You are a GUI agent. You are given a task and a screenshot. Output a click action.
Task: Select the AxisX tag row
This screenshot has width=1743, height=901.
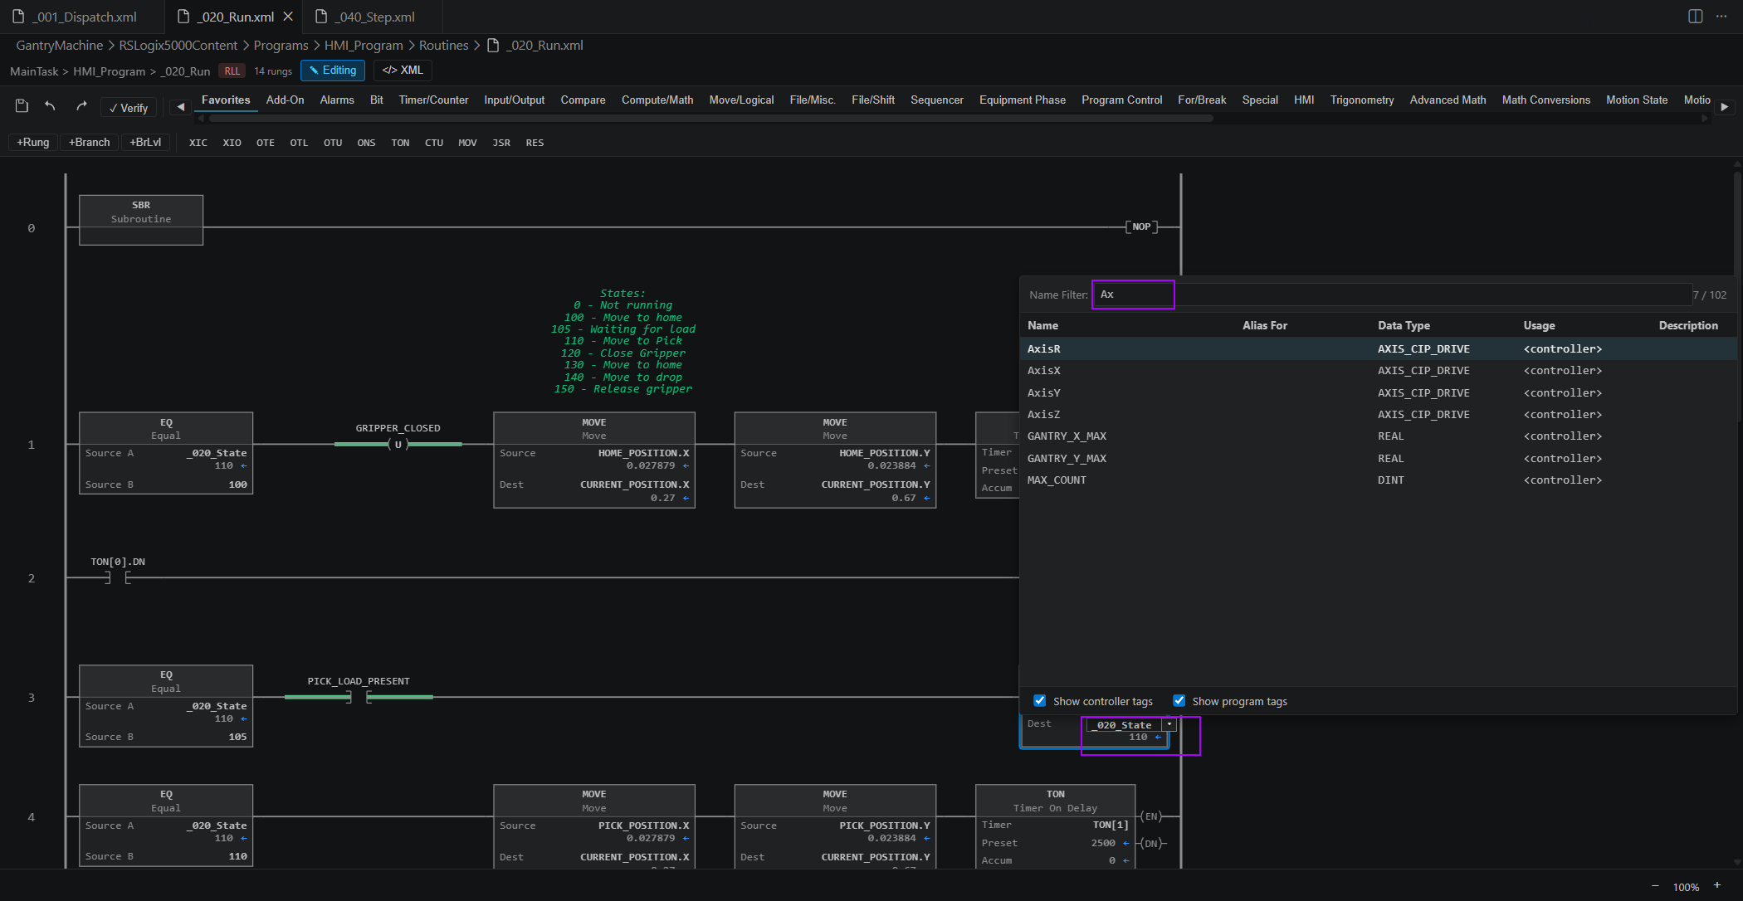coord(1378,371)
